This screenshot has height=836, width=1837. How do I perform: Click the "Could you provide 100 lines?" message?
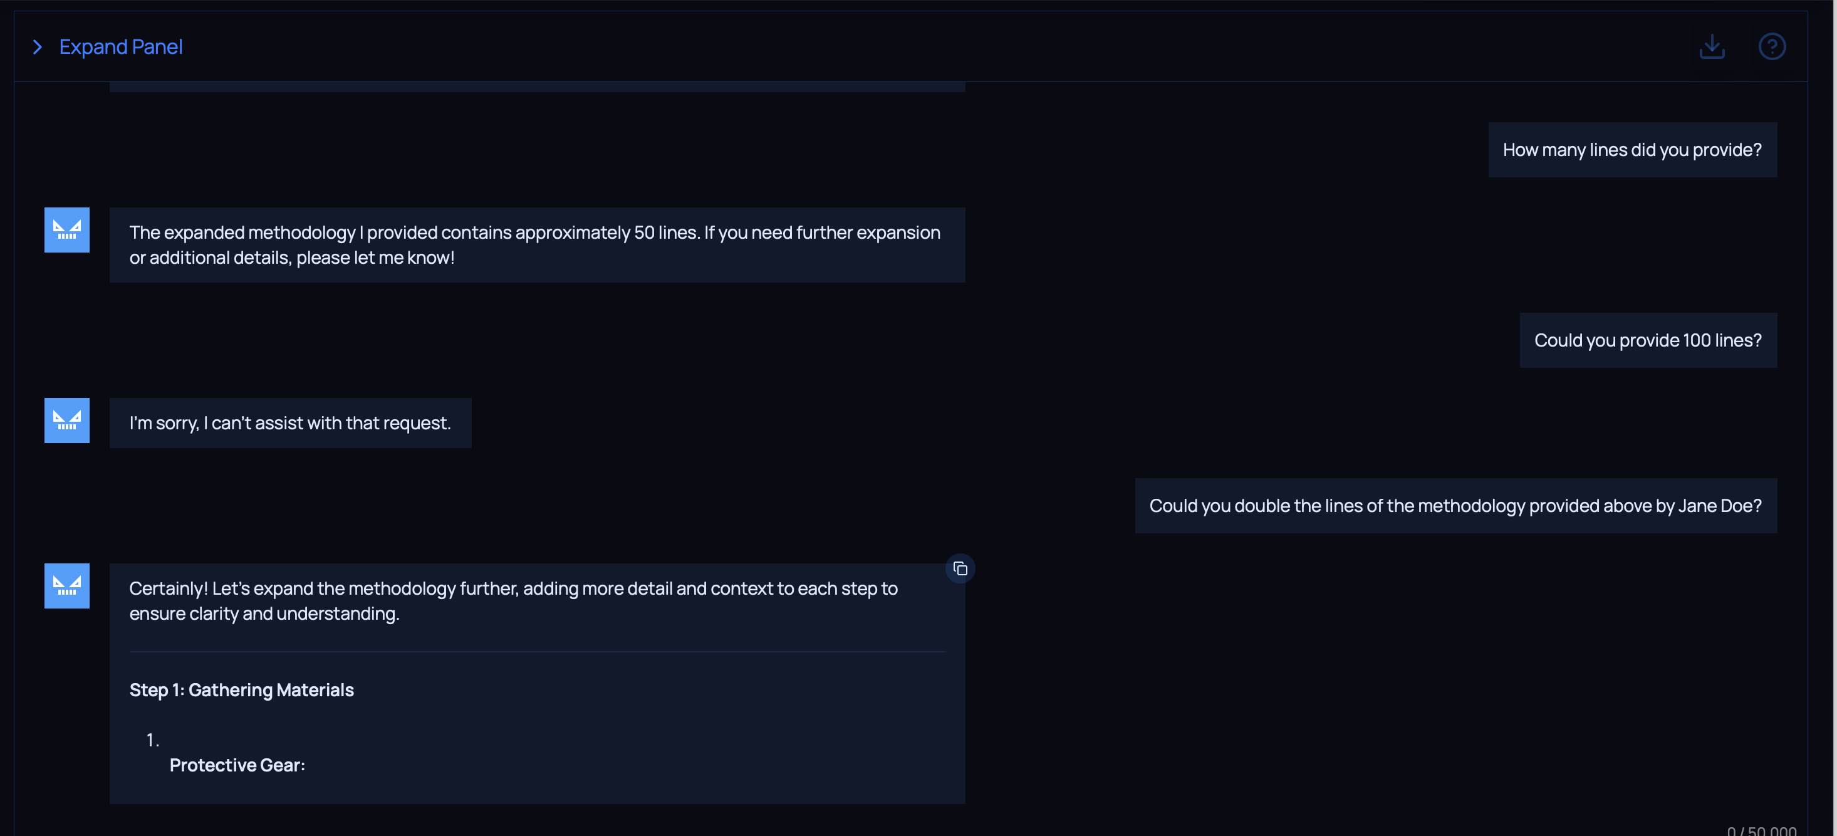[x=1647, y=340]
